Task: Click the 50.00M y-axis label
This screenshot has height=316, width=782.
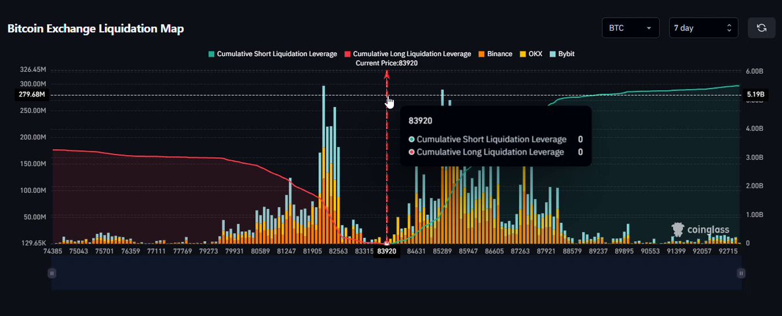Action: click(34, 218)
